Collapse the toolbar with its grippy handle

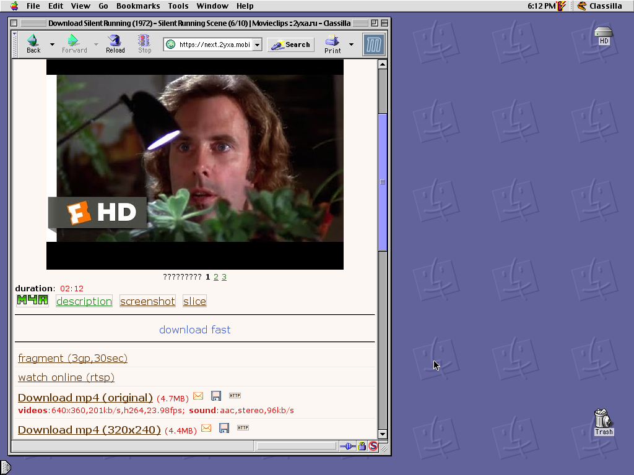click(15, 45)
